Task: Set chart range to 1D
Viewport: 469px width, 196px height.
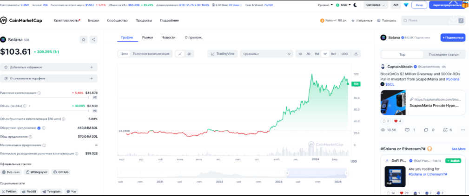Action: tap(300, 54)
